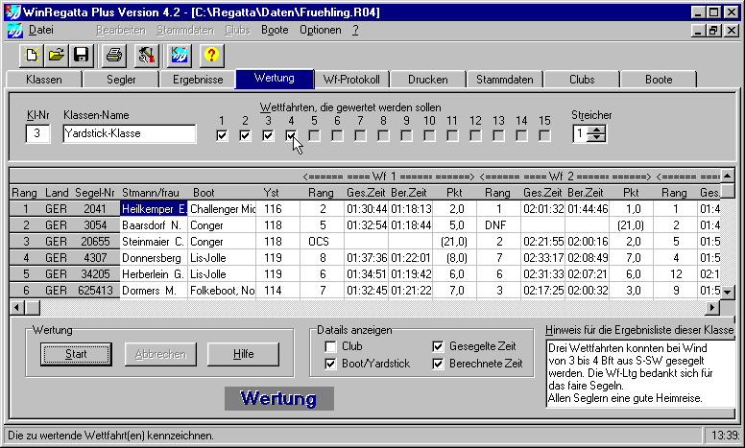The height and width of the screenshot is (448, 745).
Task: Click the Hilfe button
Action: click(244, 353)
